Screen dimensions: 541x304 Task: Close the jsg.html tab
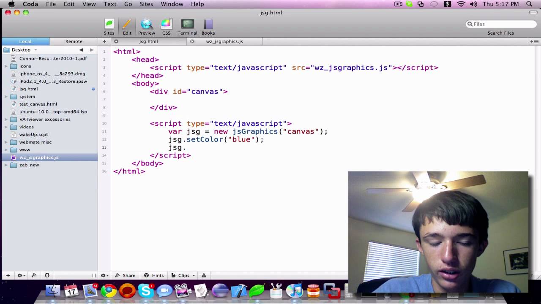116,41
